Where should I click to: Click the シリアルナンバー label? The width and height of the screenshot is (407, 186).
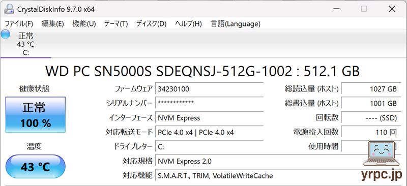pos(130,103)
